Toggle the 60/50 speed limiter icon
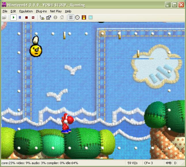Screen dimensions: 186x167 coord(71,18)
